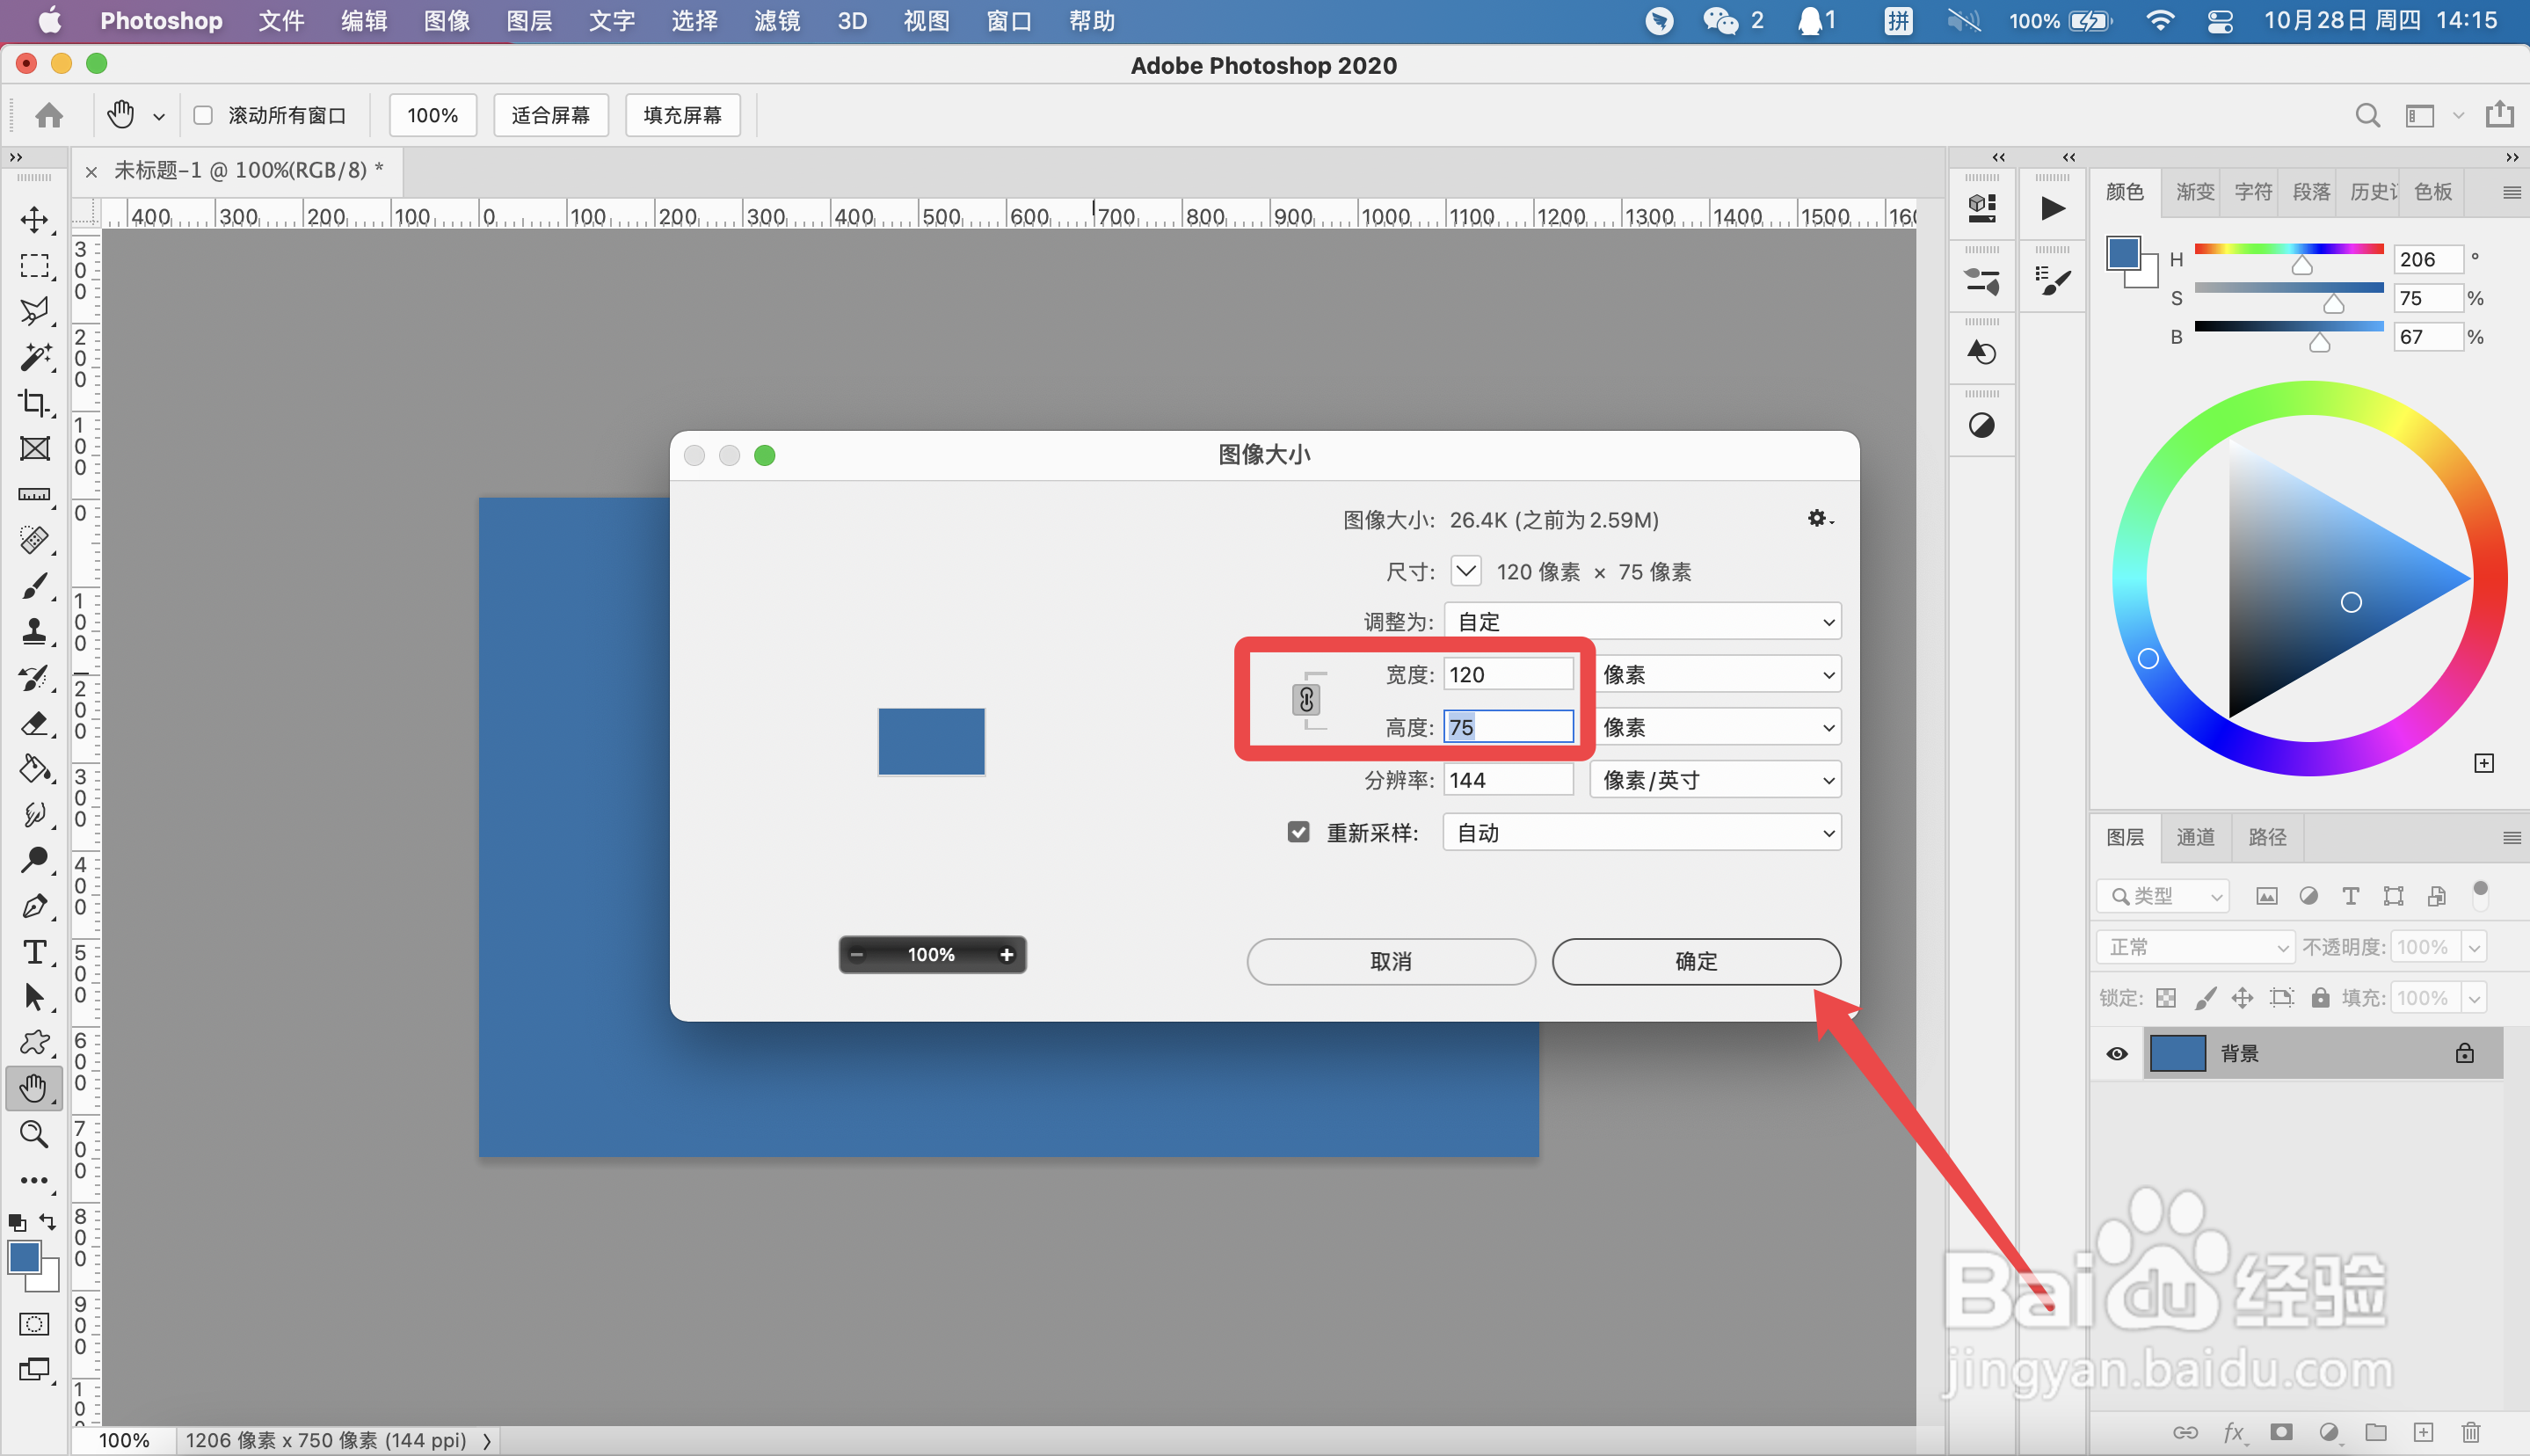Select the Eraser tool
2530x1456 pixels.
pyautogui.click(x=34, y=723)
